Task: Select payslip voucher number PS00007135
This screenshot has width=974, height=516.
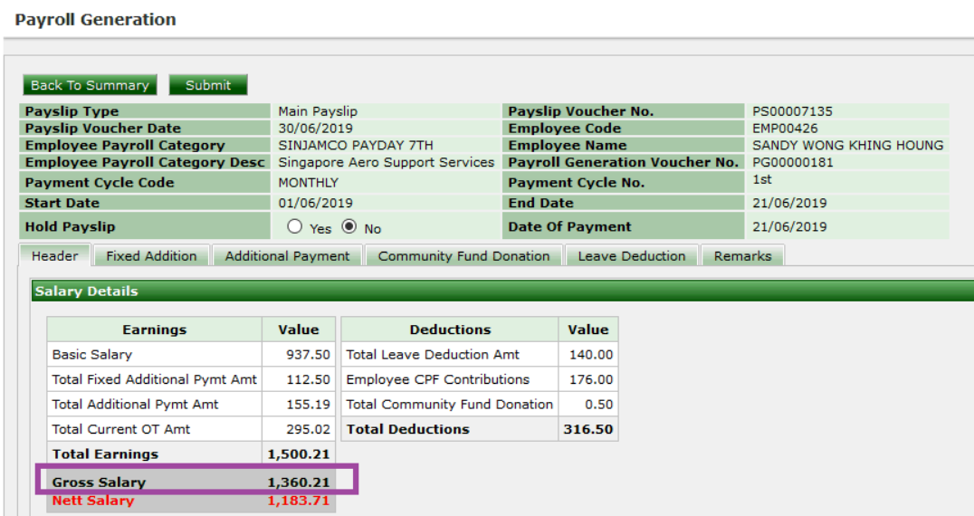Action: coord(792,111)
